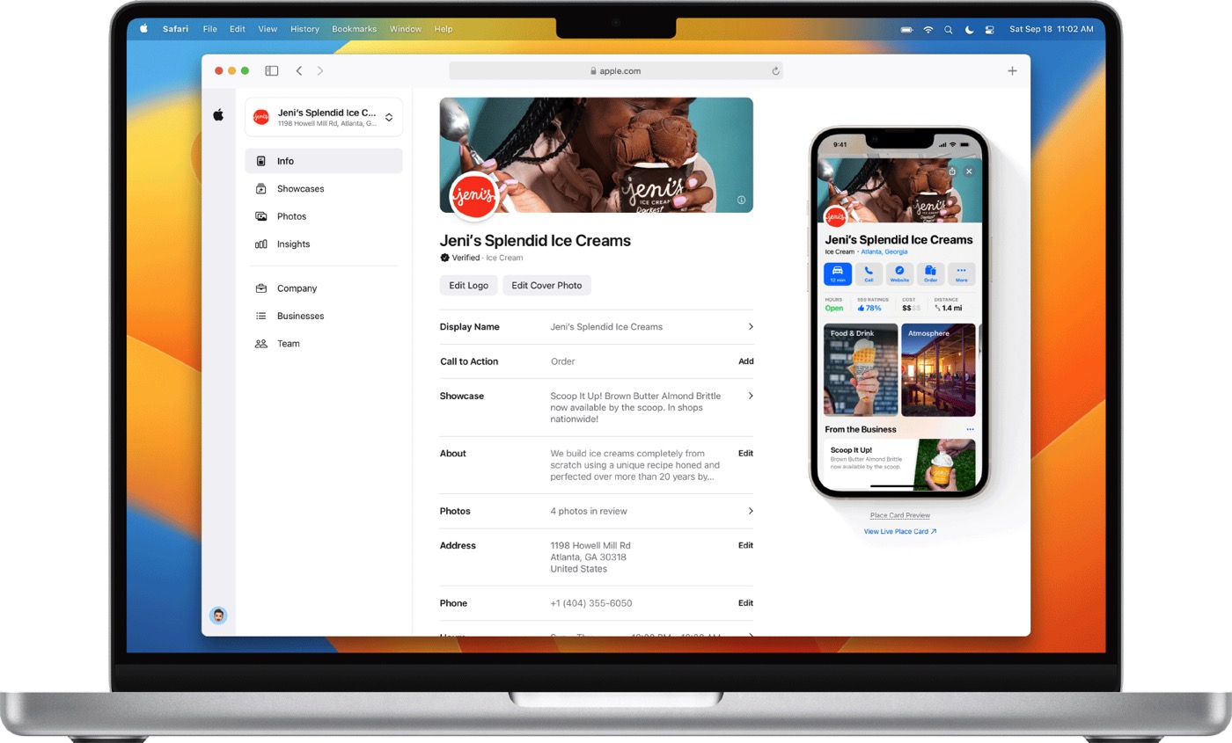Click the apple.com address bar

pos(615,71)
